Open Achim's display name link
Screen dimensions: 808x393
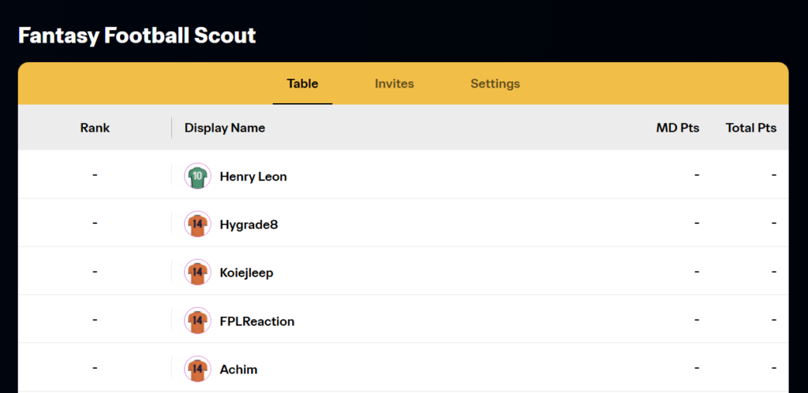pyautogui.click(x=238, y=370)
